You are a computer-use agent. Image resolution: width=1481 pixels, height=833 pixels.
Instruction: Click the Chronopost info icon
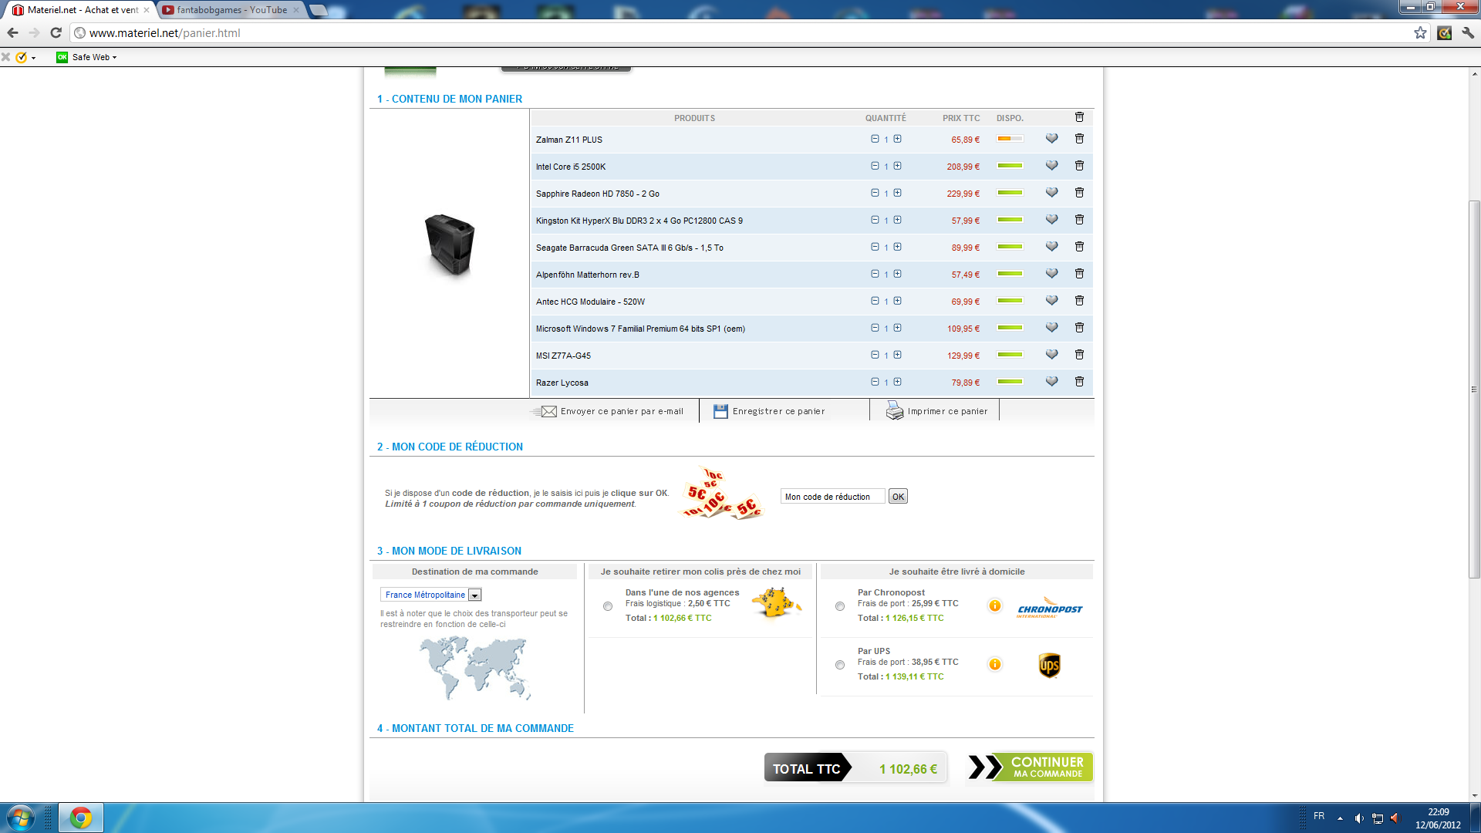point(995,605)
